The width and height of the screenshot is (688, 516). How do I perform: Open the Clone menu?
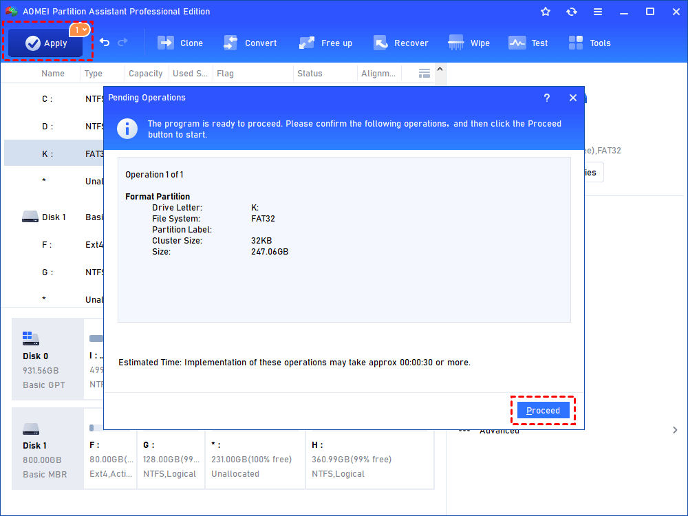tap(180, 43)
